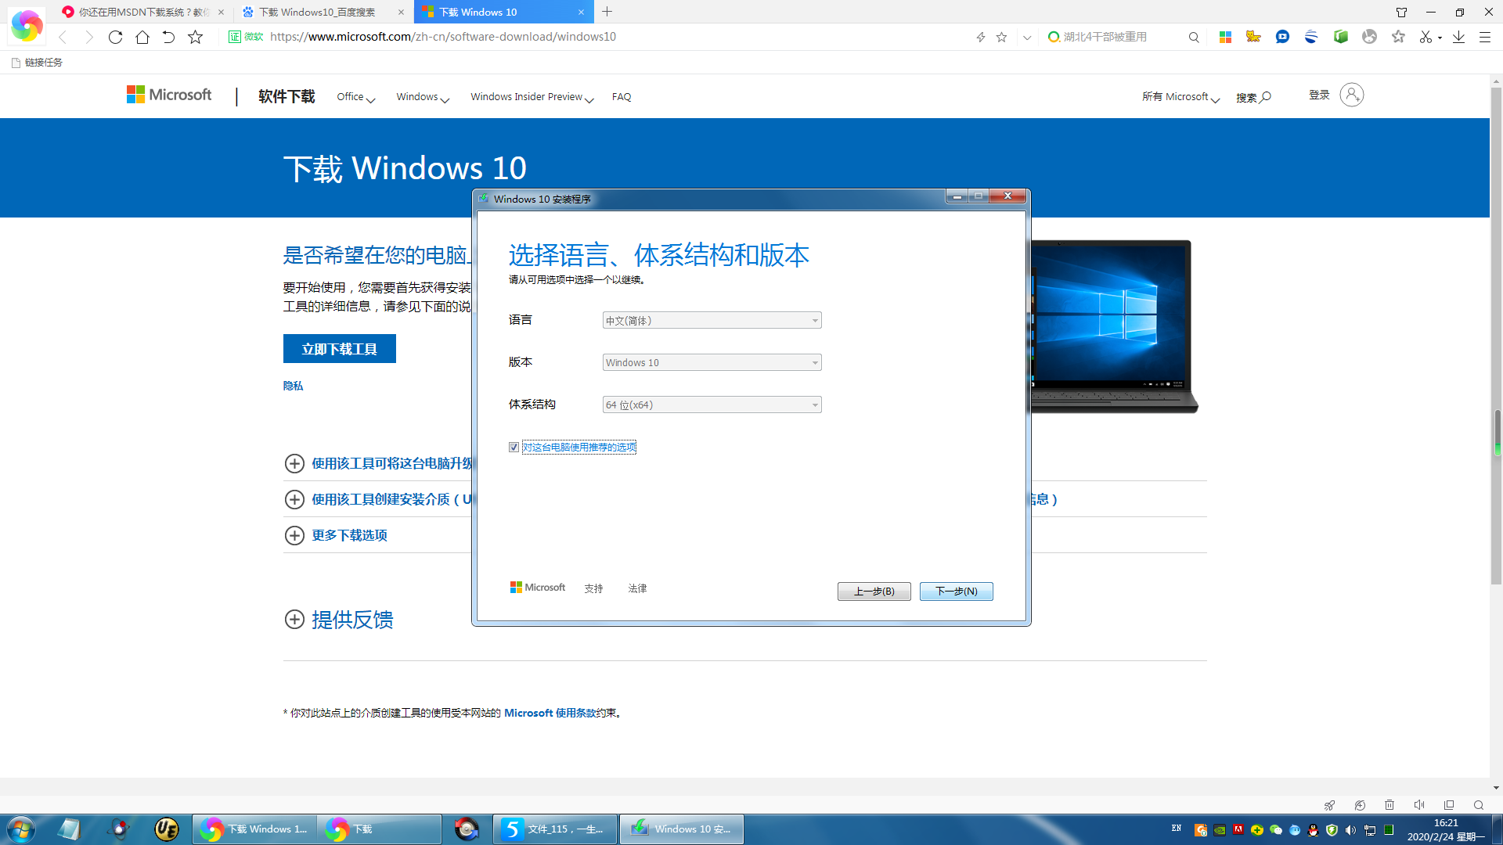This screenshot has width=1503, height=845.
Task: Expand the 更多下载选项 section
Action: [336, 535]
